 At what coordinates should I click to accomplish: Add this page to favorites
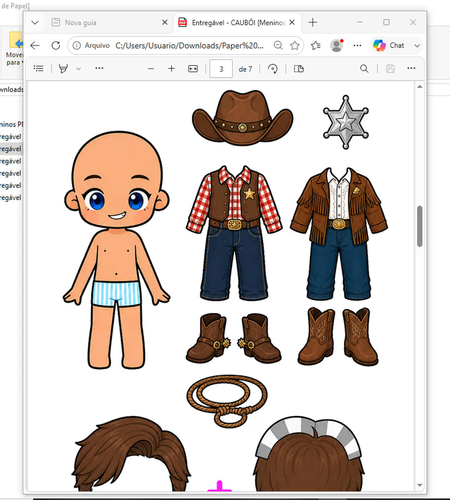(x=295, y=46)
